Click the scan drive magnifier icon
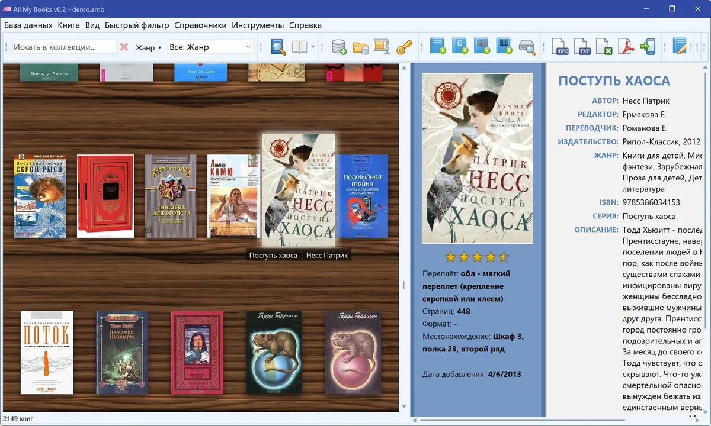Viewport: 711px width, 426px height. tap(527, 47)
